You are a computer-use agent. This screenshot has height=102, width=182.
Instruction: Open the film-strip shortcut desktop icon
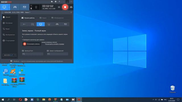pos(6,72)
